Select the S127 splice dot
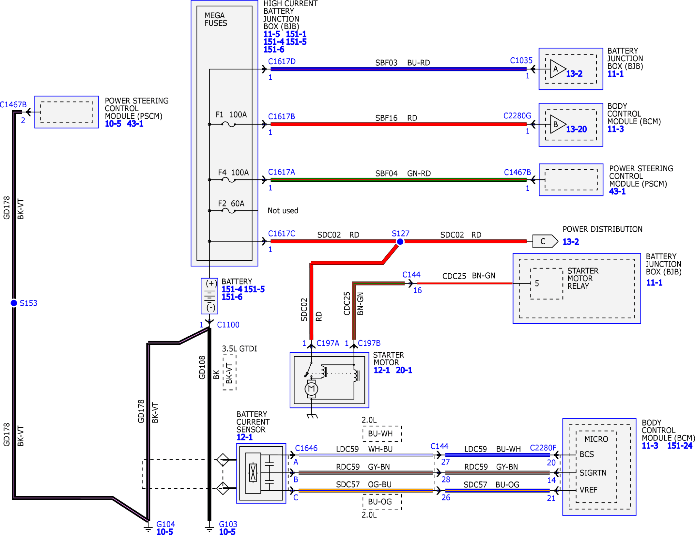The width and height of the screenshot is (695, 535). tap(400, 242)
